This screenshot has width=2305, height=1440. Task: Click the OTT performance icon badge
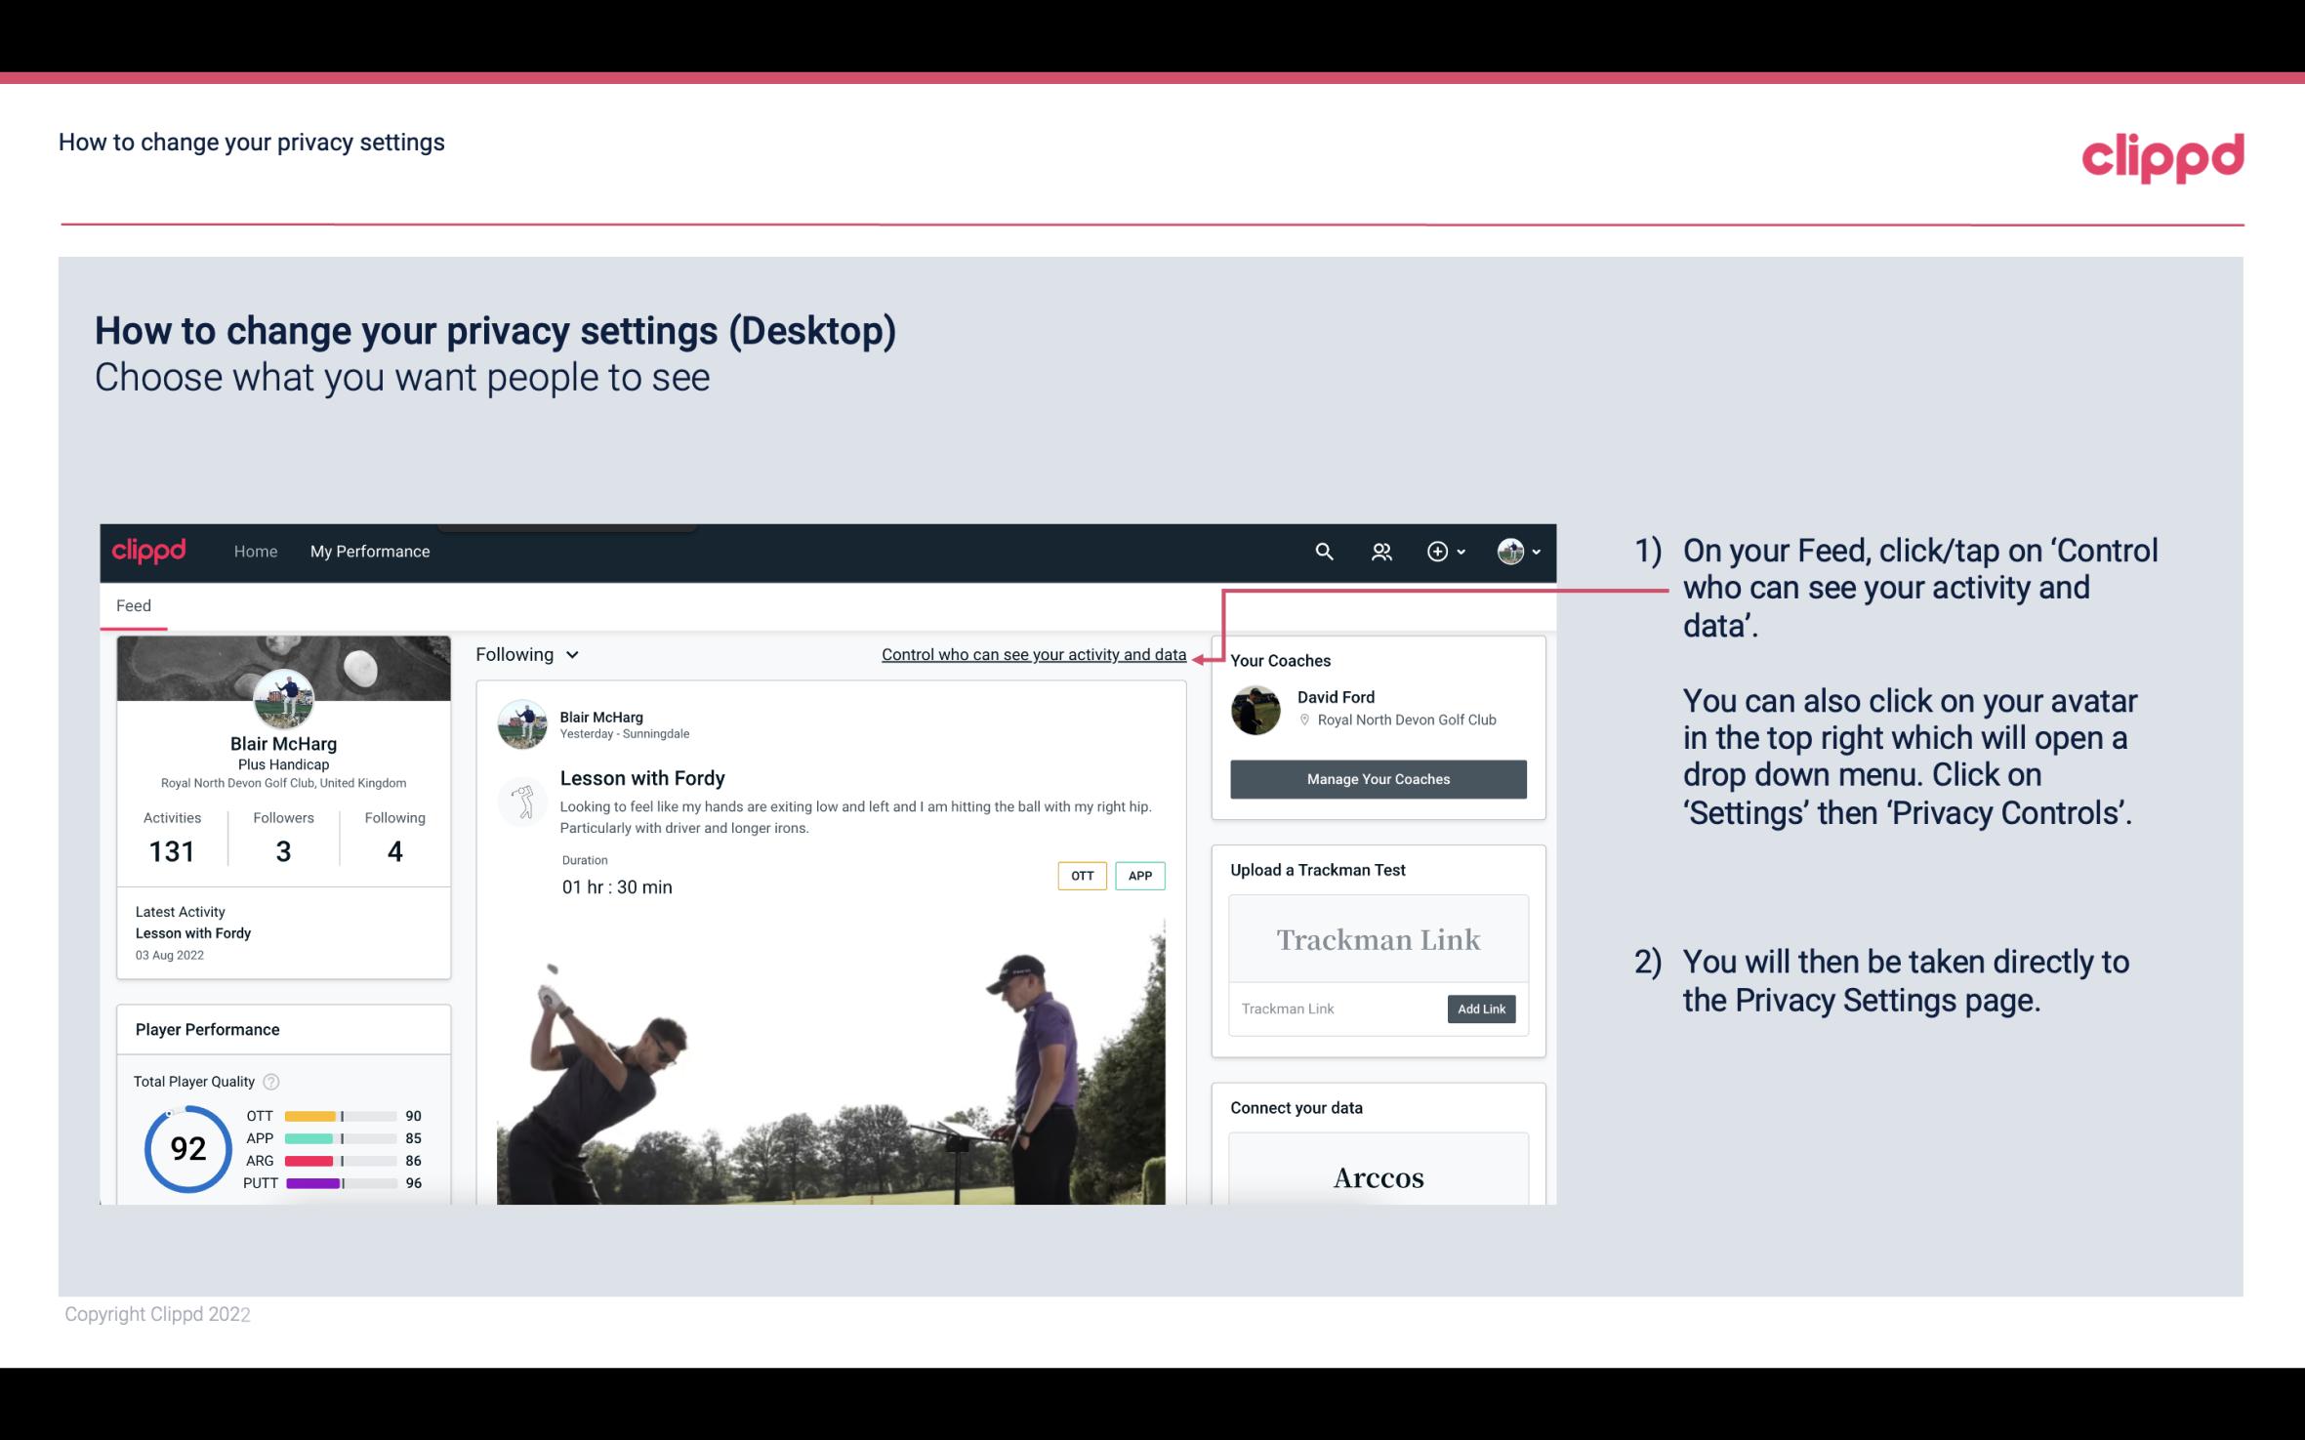tap(1081, 876)
